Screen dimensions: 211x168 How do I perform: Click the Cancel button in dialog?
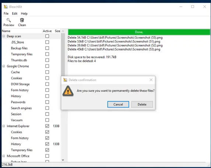pyautogui.click(x=118, y=104)
